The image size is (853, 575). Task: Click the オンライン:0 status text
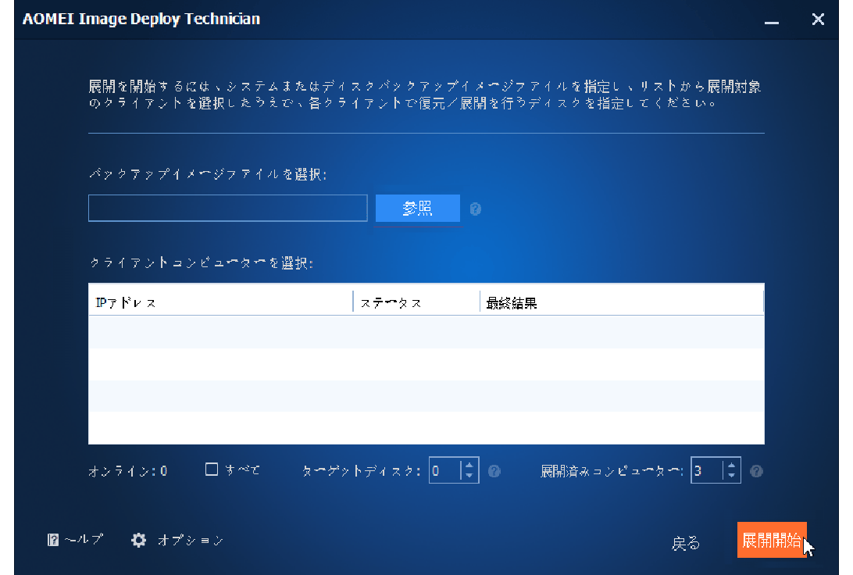click(128, 471)
